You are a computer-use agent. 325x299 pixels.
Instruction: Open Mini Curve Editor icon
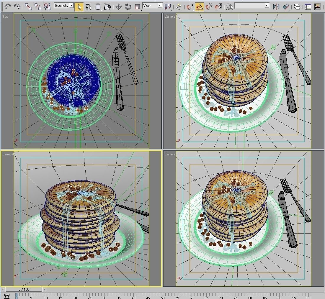click(7, 296)
